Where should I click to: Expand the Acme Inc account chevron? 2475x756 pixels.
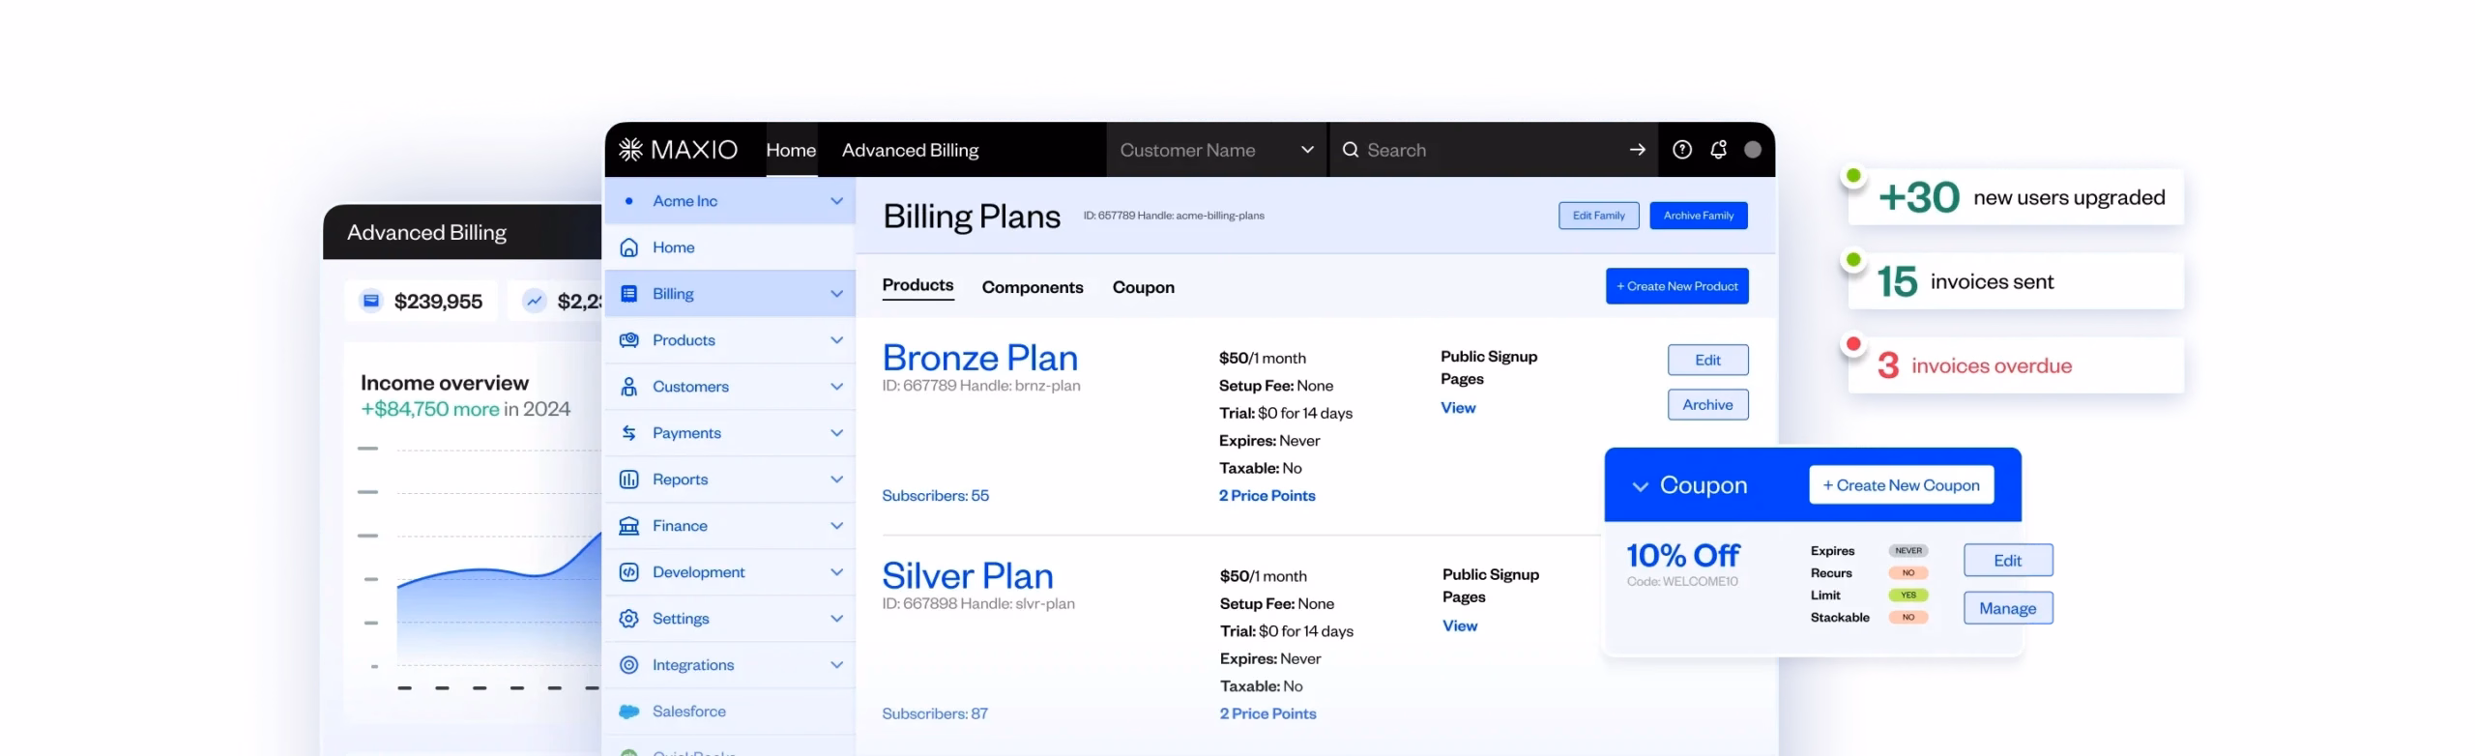pos(836,201)
